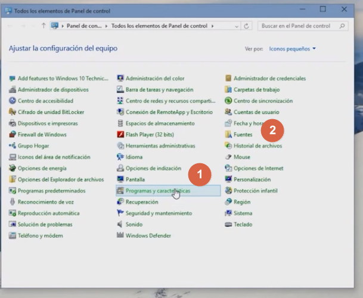The image size is (363, 298).
Task: Open the 'Iconos pequeños' view dropdown
Action: coord(293,49)
